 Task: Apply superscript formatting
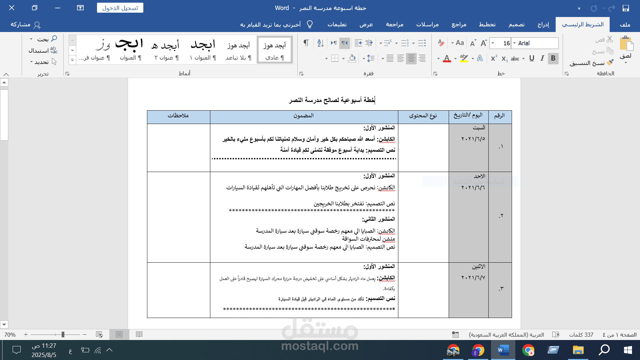click(493, 59)
